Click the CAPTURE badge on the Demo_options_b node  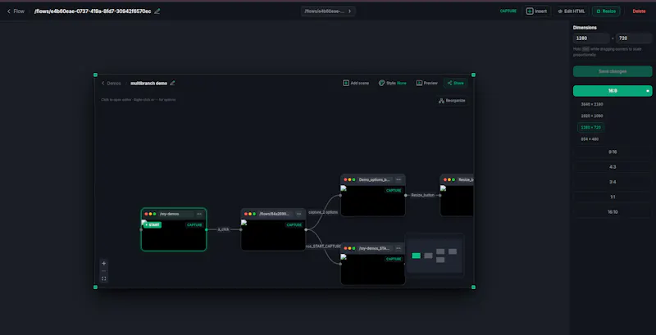(x=394, y=191)
